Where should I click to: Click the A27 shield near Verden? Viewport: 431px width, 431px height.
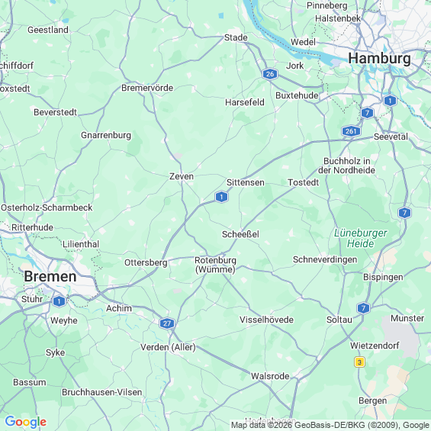point(167,323)
